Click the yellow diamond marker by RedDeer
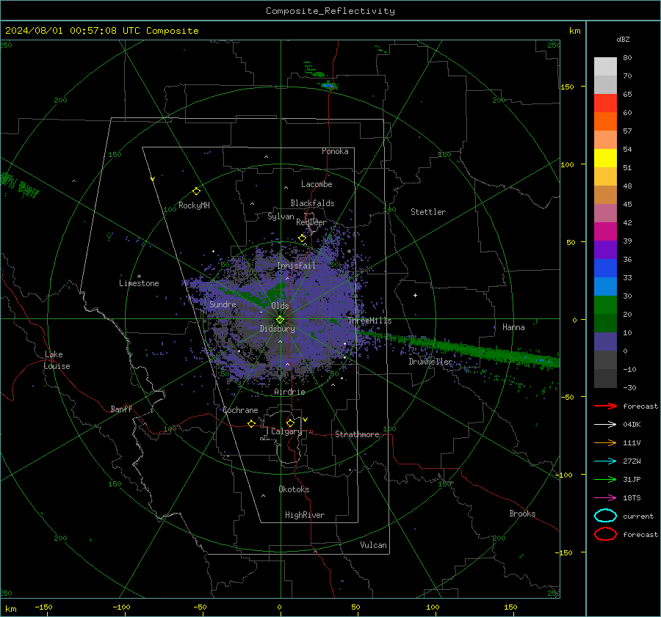 302,238
